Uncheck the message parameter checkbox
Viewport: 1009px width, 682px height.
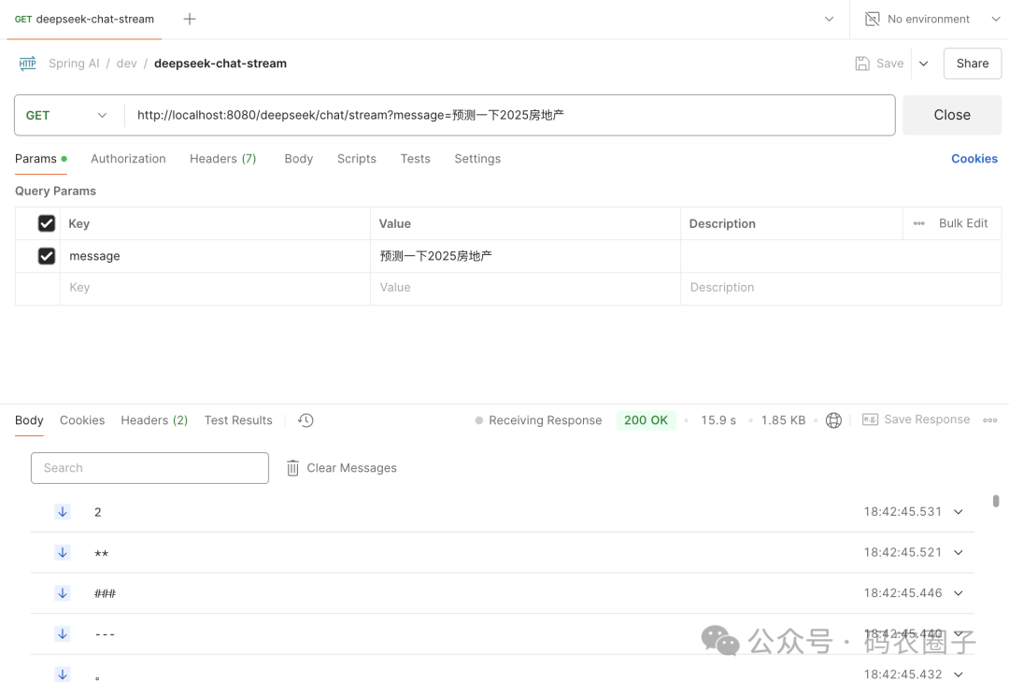coord(47,255)
